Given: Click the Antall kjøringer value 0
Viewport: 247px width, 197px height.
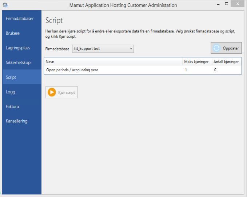Looking at the screenshot, I should click(x=215, y=70).
